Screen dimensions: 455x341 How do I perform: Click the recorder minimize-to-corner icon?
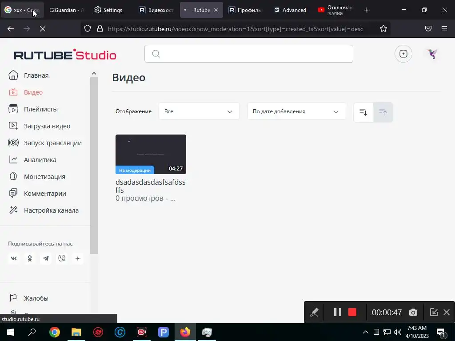(x=434, y=312)
